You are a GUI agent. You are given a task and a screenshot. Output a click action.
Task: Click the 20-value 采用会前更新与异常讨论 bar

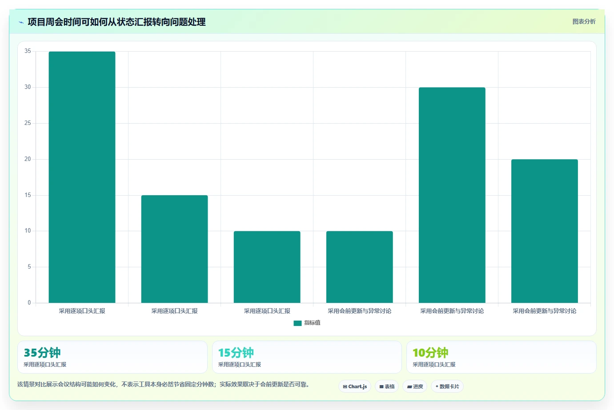pos(544,231)
